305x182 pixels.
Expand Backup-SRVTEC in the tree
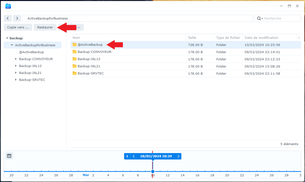pyautogui.click(x=16, y=80)
